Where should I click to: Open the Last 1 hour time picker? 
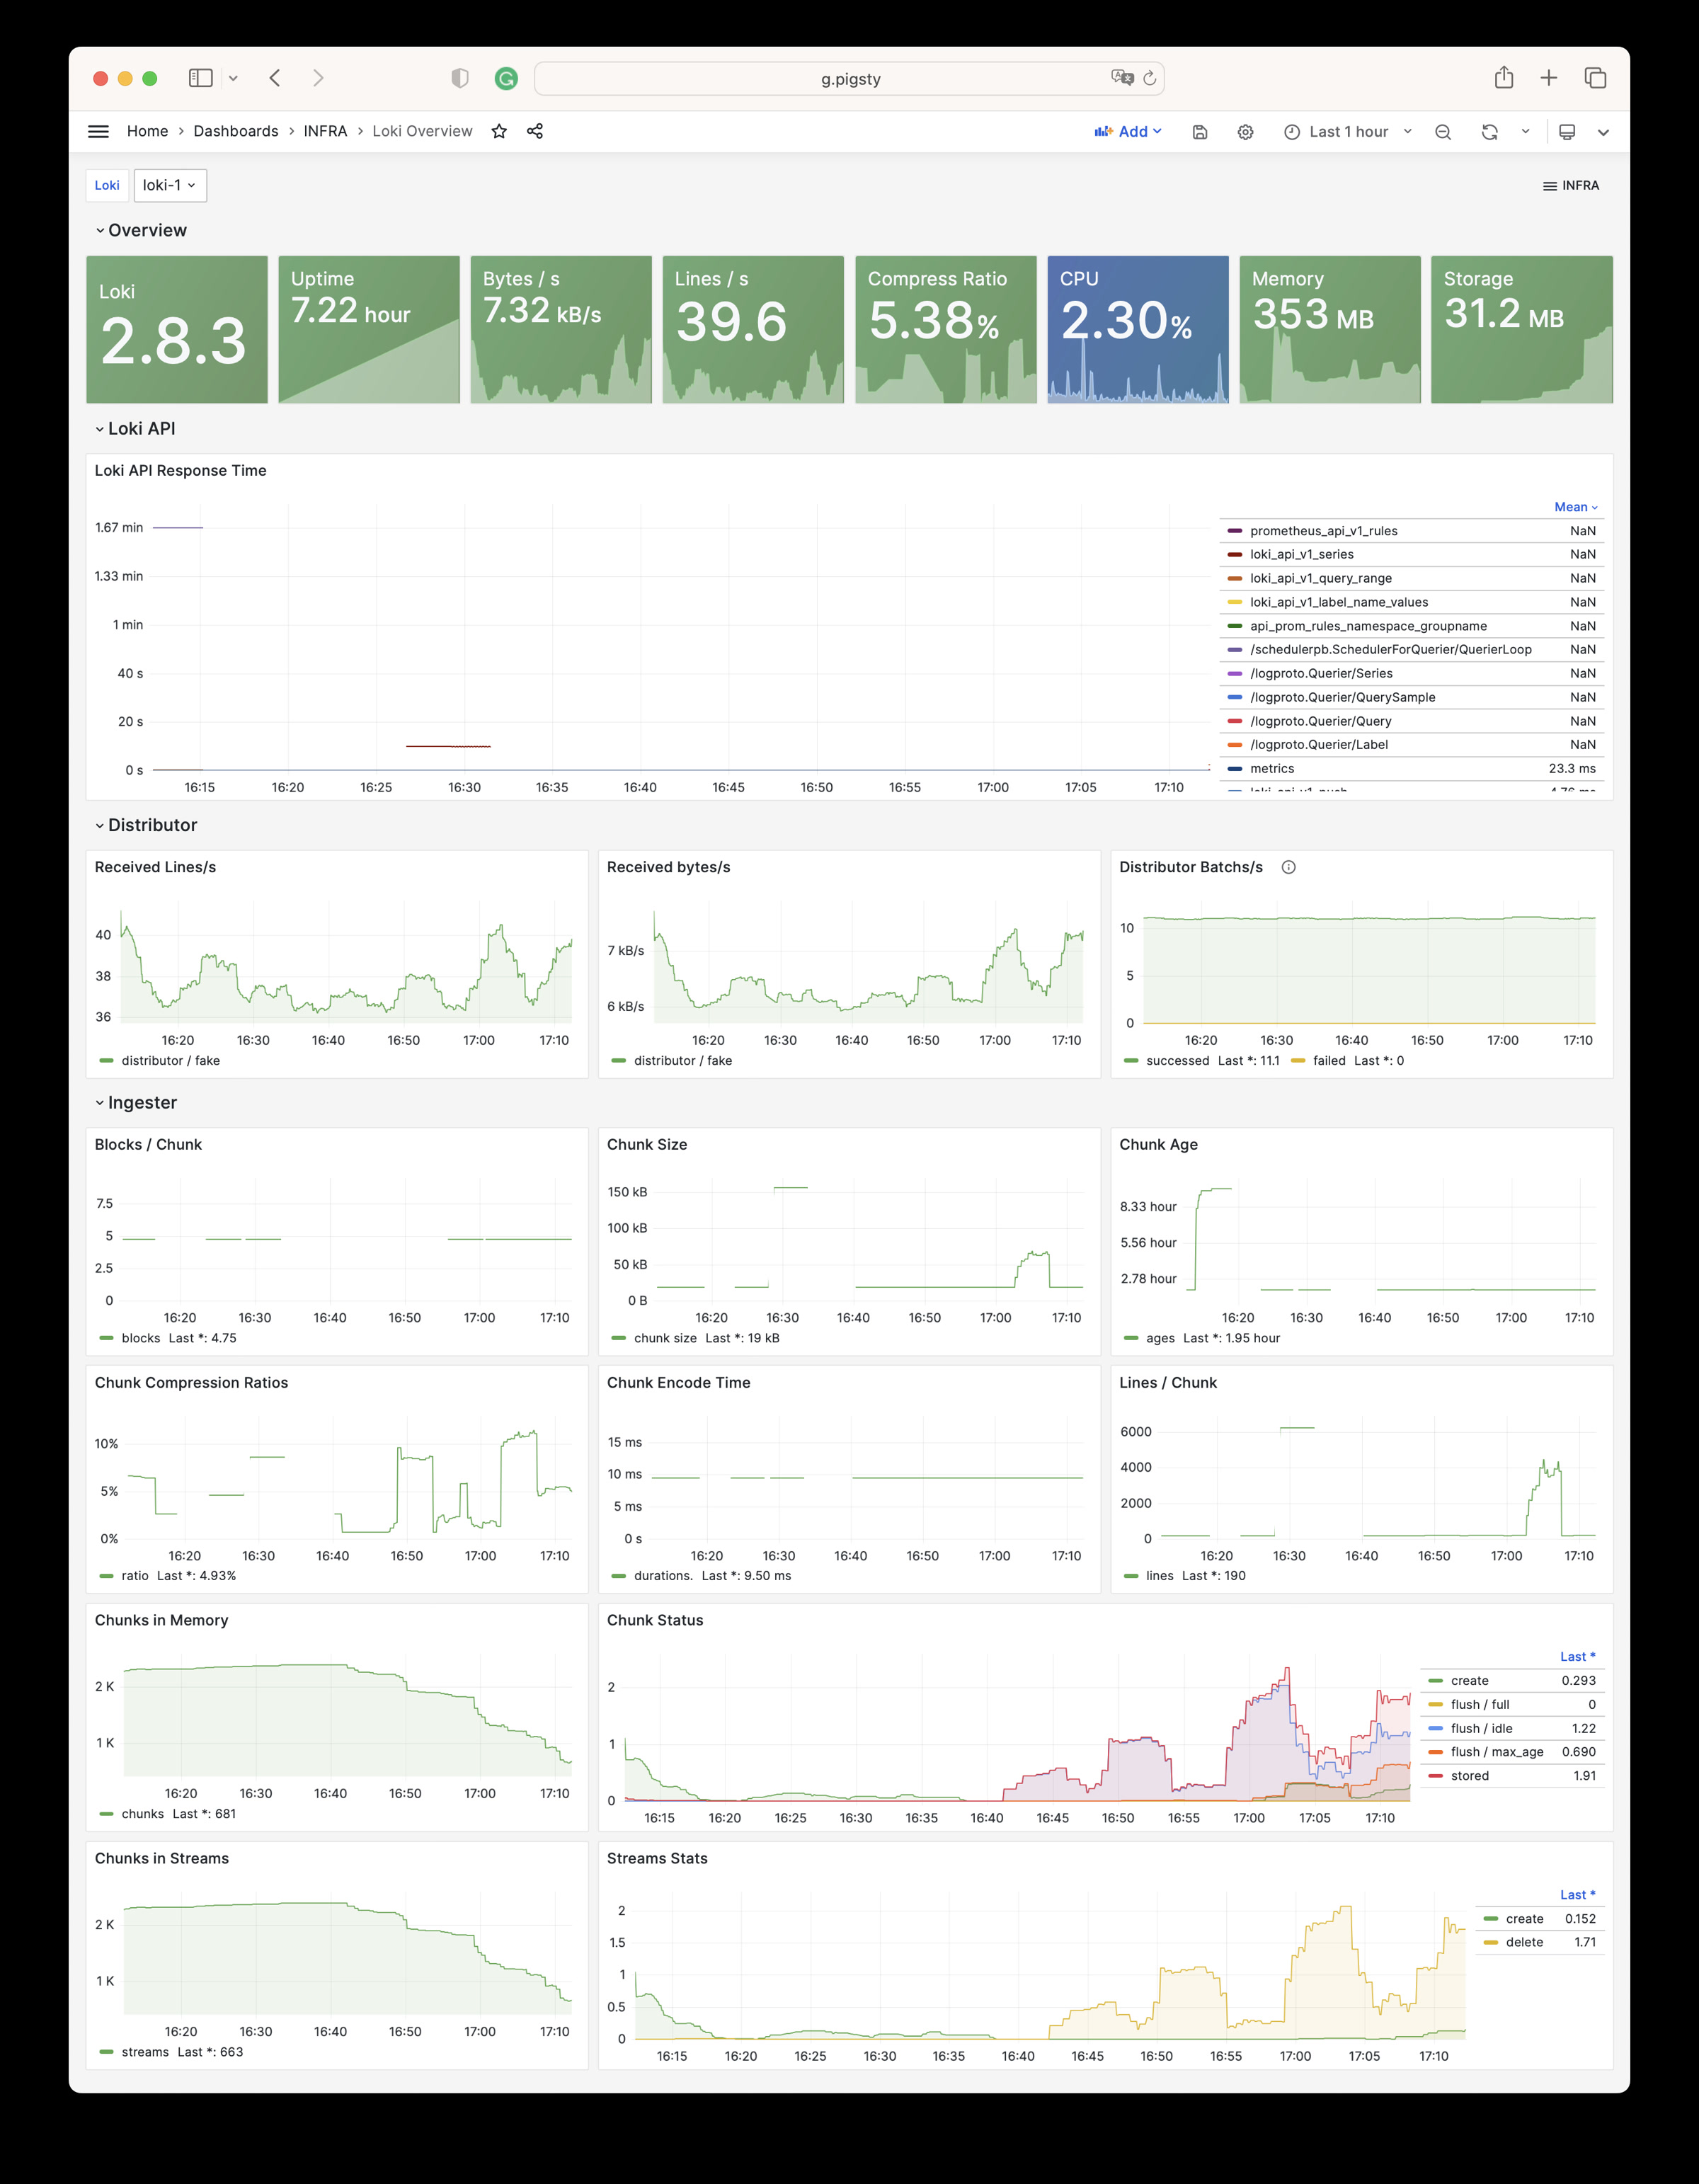click(1348, 132)
